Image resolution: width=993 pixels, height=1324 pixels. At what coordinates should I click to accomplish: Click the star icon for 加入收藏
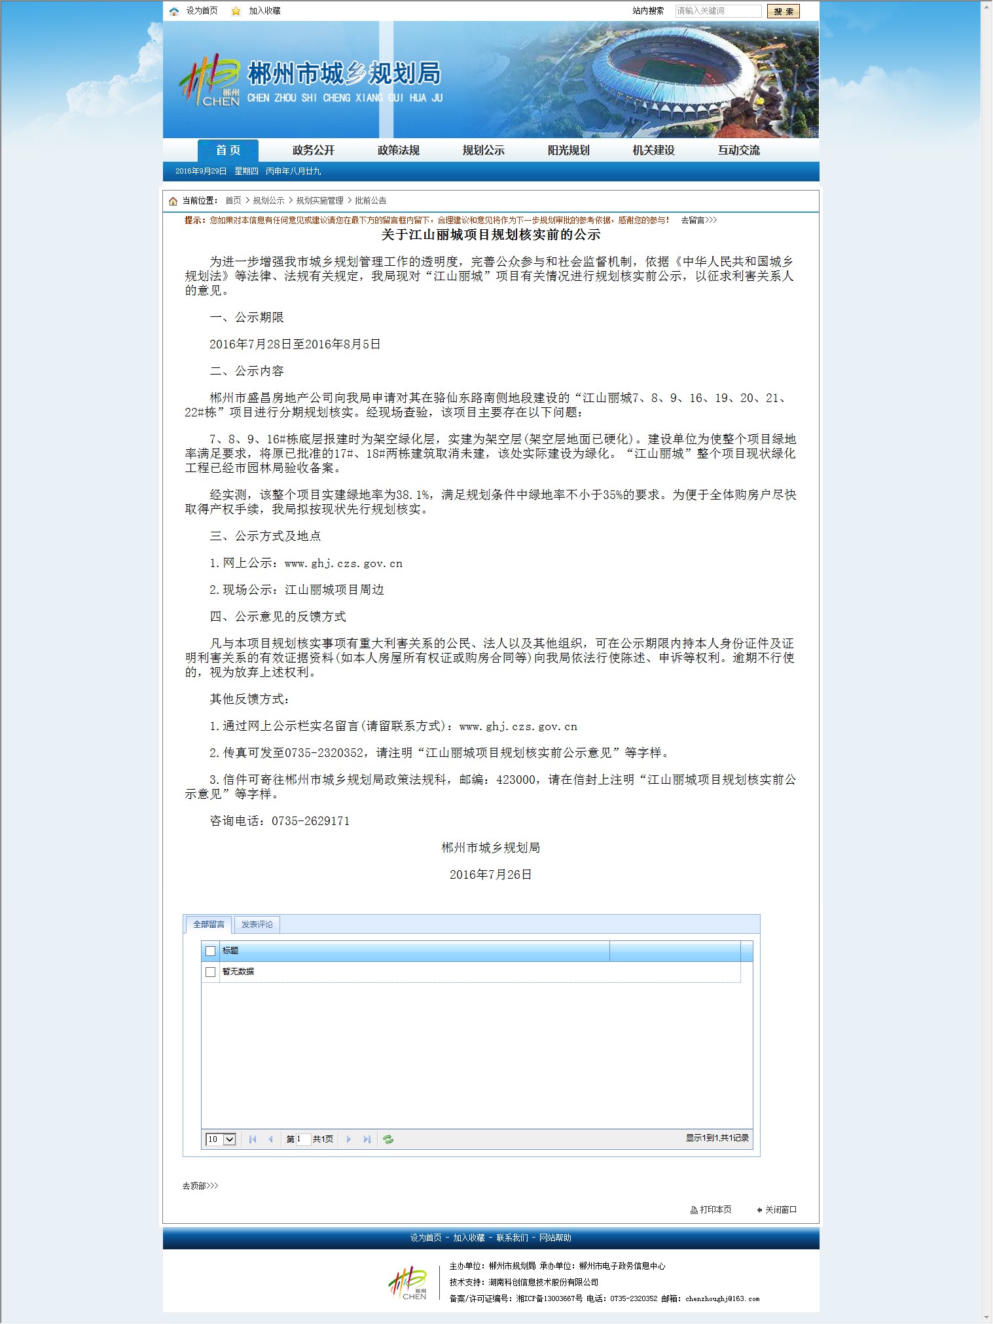[x=236, y=11]
